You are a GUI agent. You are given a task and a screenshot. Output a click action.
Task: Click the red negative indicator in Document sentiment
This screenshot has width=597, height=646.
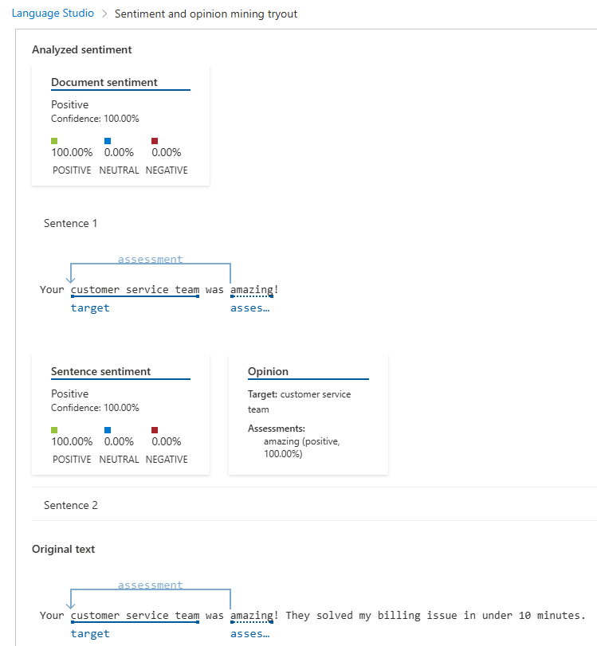[x=154, y=140]
